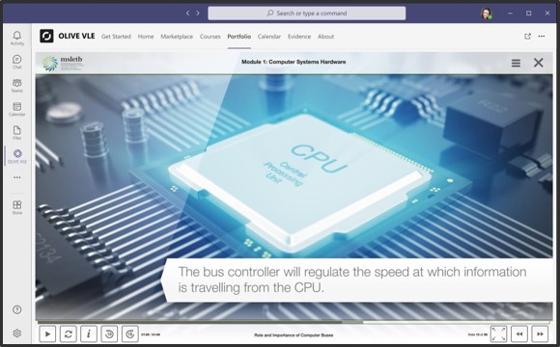Click the replay/reload slide button
The height and width of the screenshot is (347, 560).
pos(68,334)
